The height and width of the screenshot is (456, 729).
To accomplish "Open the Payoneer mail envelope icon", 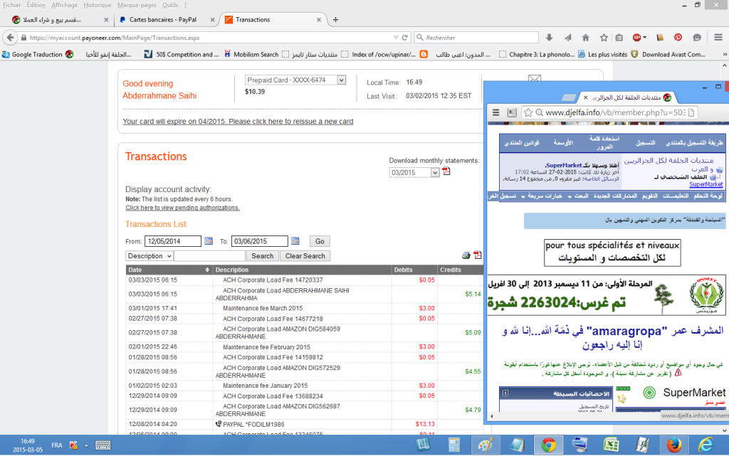I will coord(535,78).
